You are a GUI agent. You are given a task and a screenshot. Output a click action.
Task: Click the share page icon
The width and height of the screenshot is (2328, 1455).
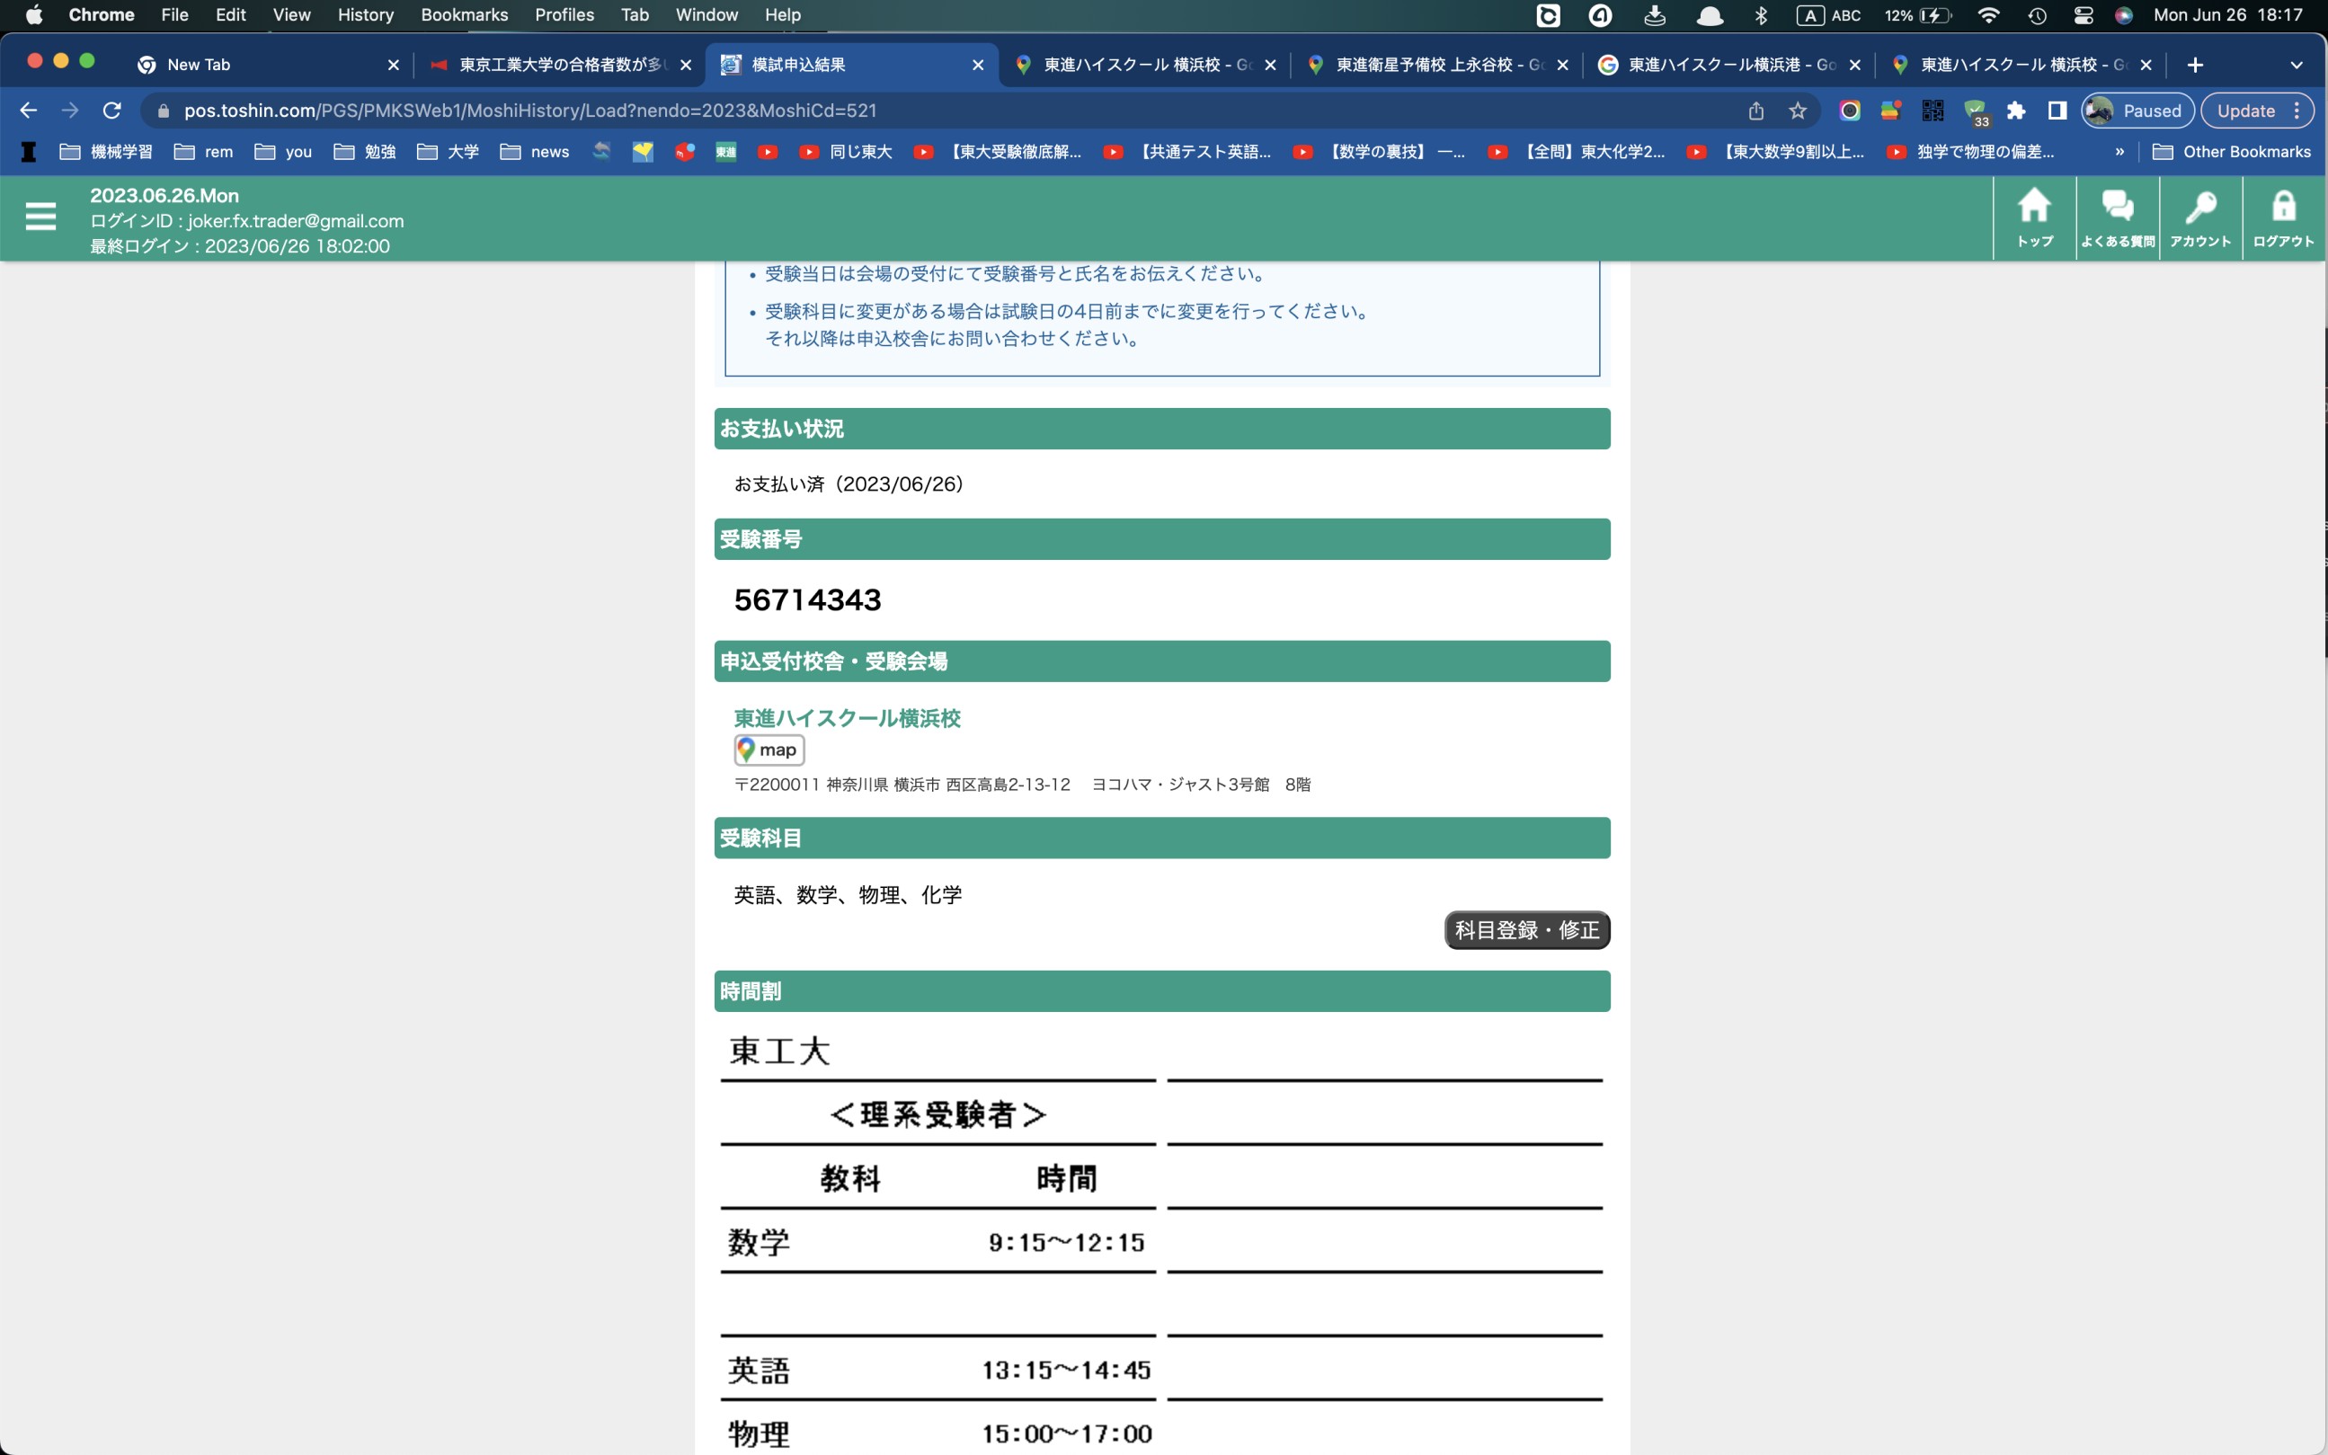pos(1755,111)
